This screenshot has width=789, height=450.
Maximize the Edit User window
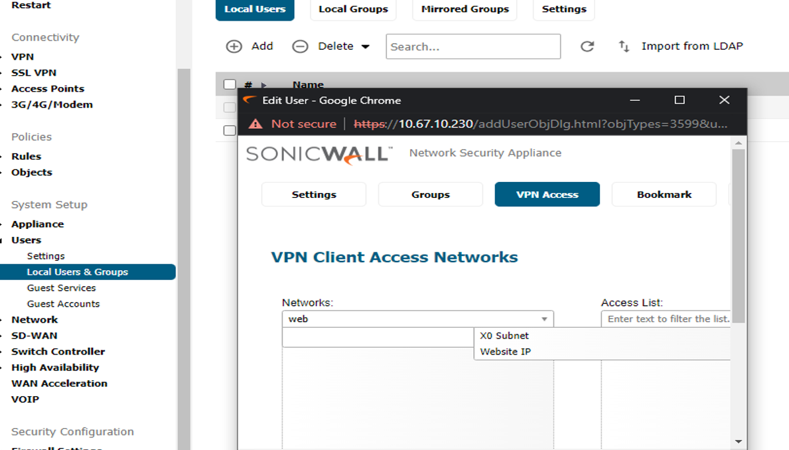click(679, 100)
